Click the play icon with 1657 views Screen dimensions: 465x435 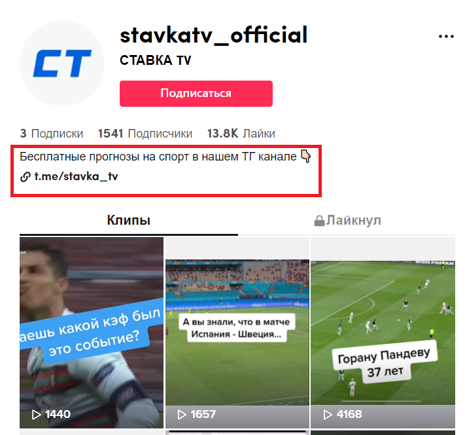pos(182,415)
